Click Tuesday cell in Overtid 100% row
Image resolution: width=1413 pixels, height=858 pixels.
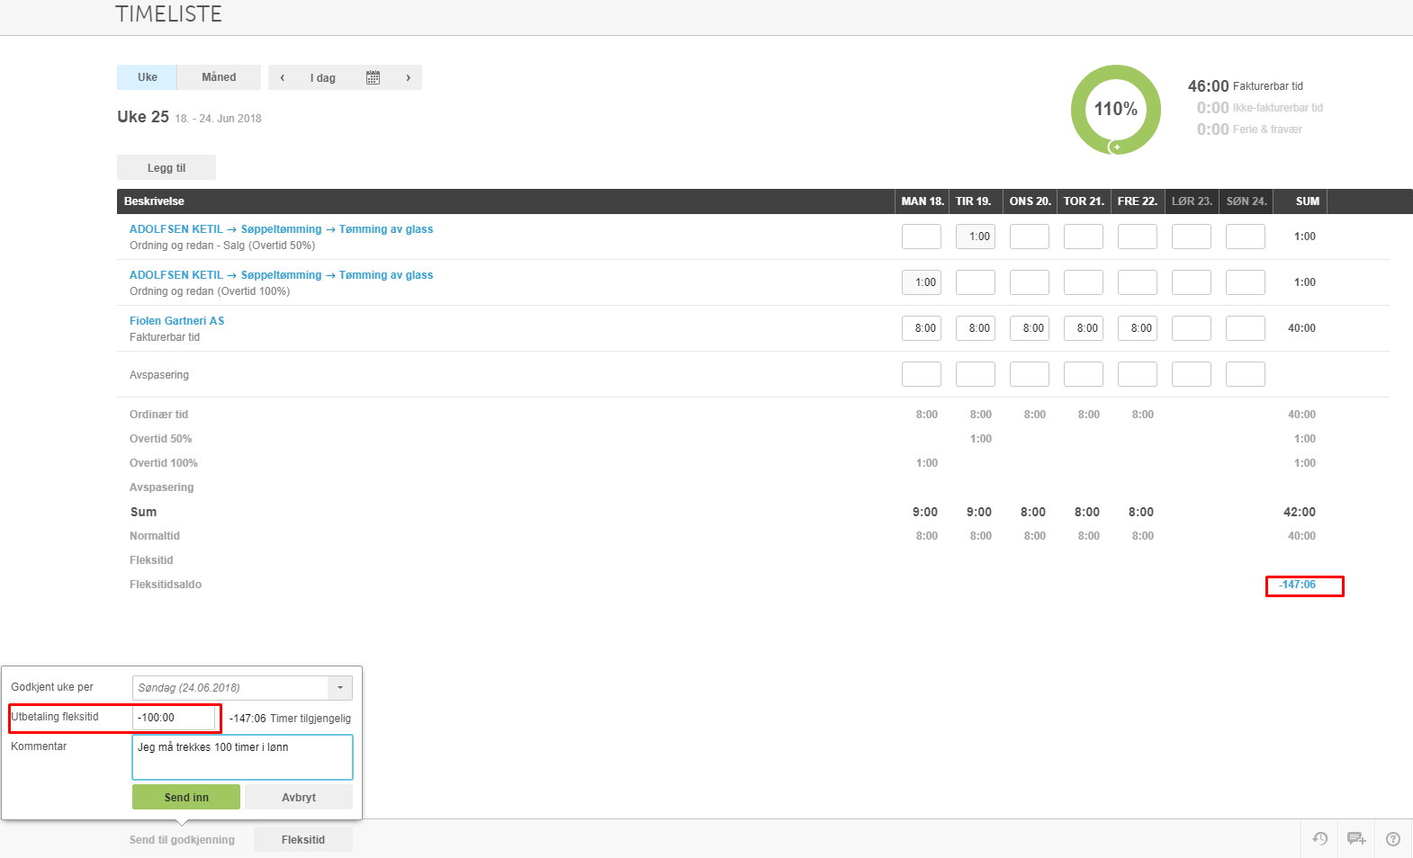coord(976,282)
